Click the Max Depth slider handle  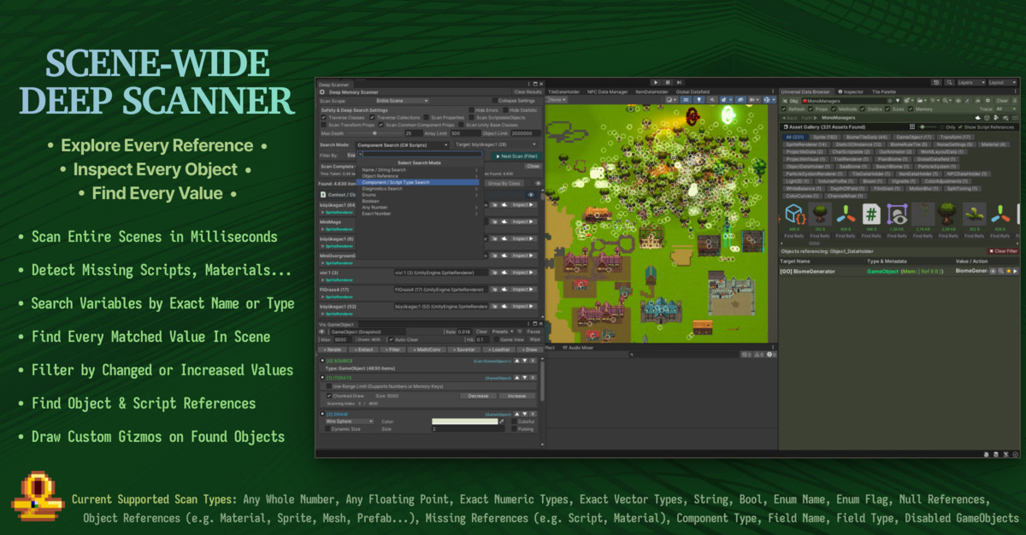[374, 133]
